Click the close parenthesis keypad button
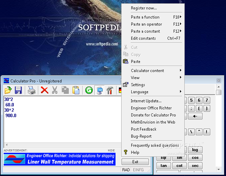This screenshot has height=176, width=226. click(207, 108)
